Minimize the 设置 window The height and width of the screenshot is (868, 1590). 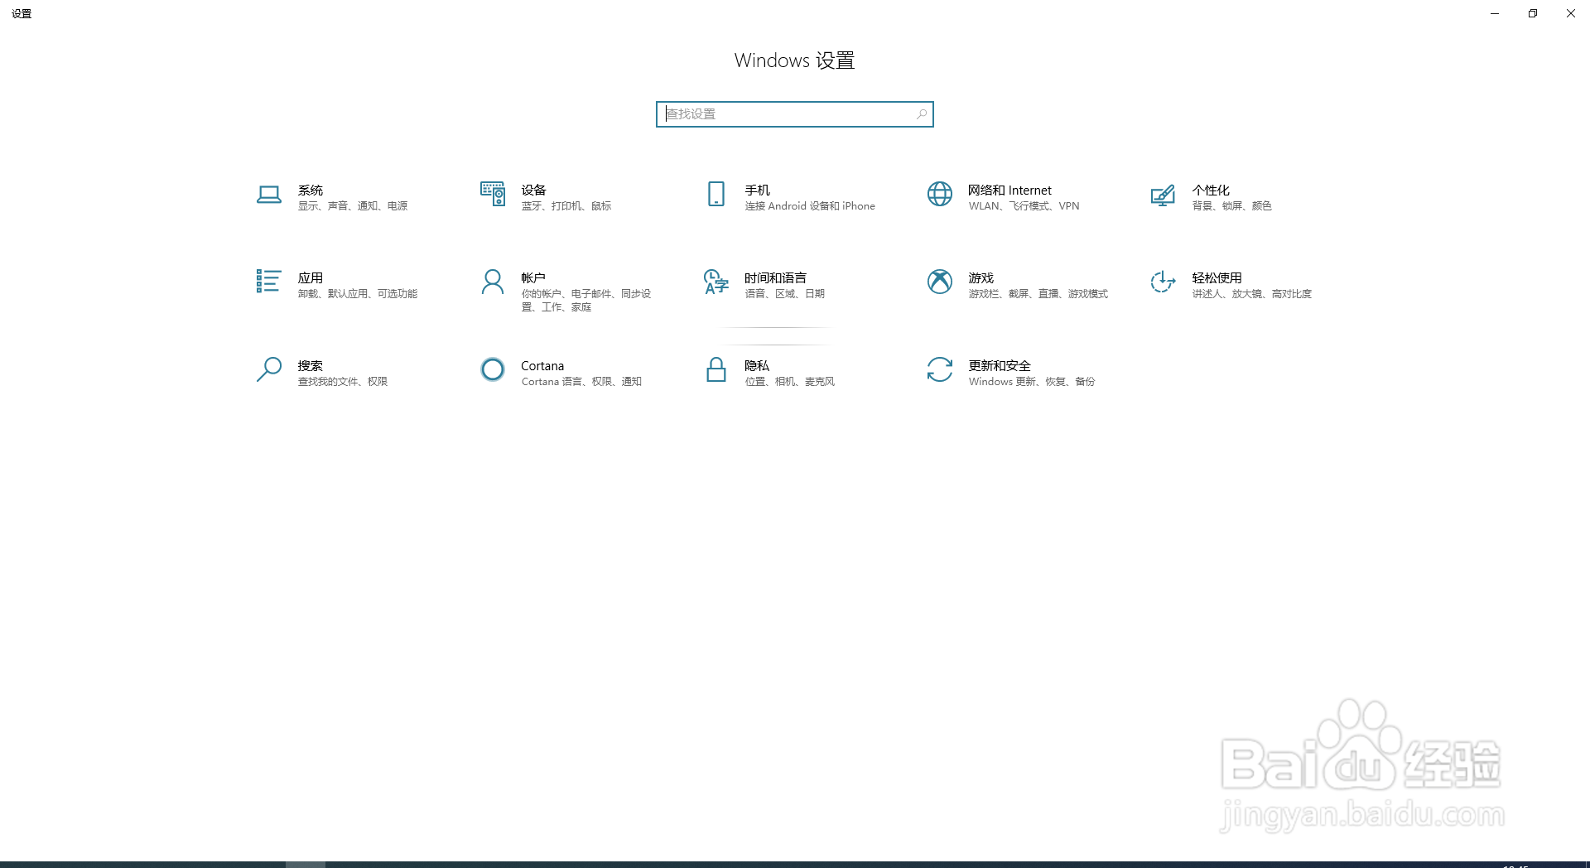[x=1495, y=13]
